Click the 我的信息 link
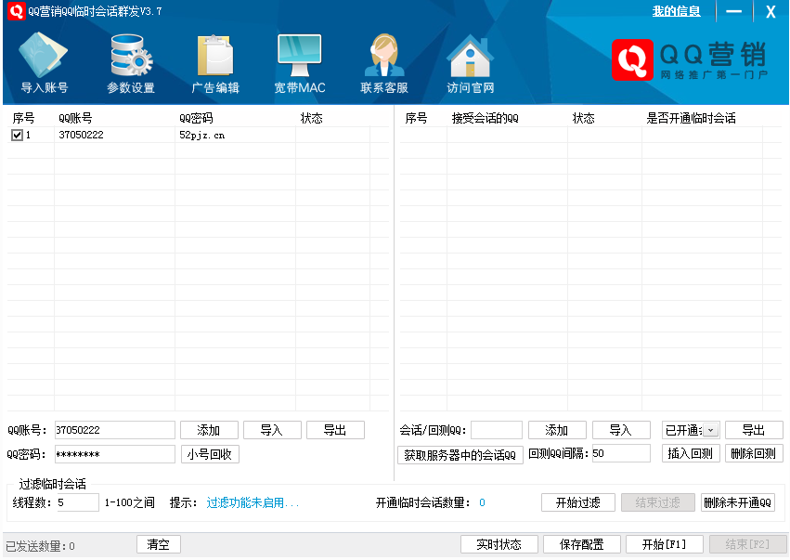Screen dimensions: 790x560 click(x=676, y=11)
